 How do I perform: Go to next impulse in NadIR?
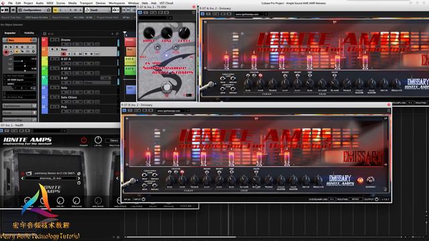[x=79, y=179]
